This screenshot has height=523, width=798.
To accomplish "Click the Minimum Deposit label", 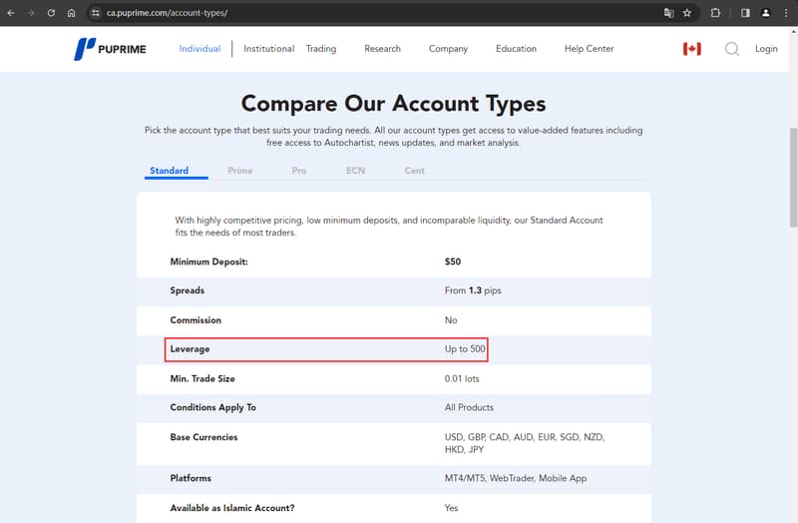I will point(208,261).
